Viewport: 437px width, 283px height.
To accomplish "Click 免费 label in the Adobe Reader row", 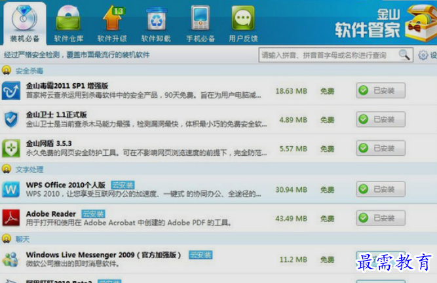I will (x=327, y=219).
